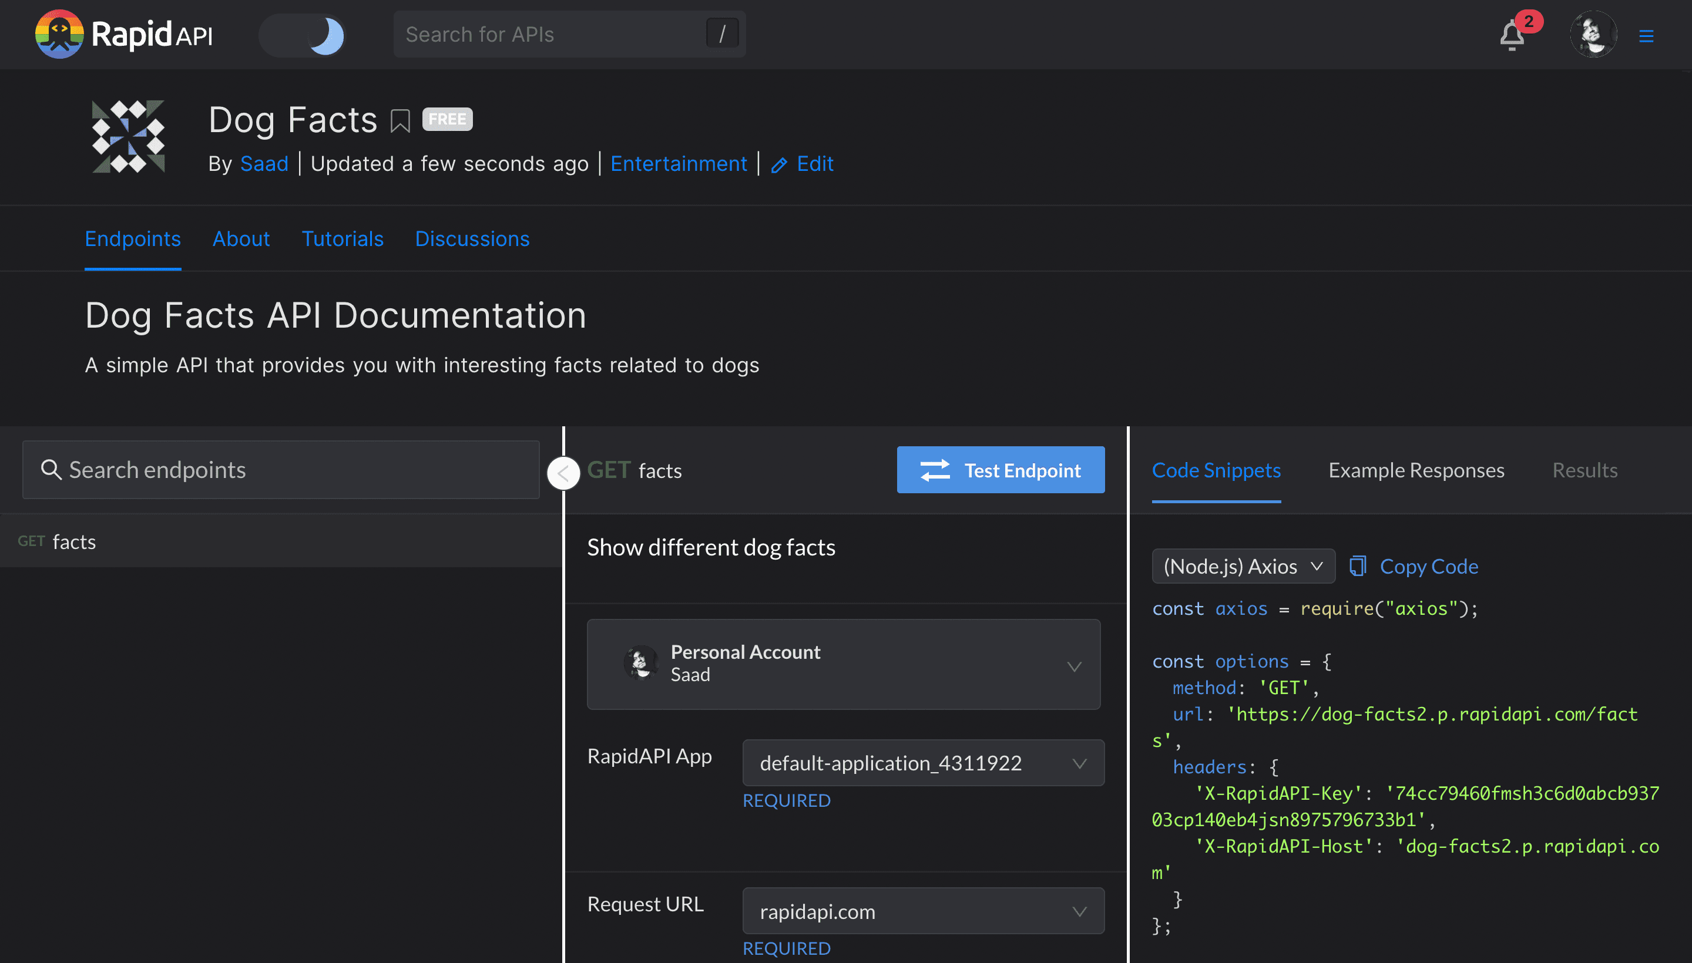The height and width of the screenshot is (963, 1692).
Task: Click the GET facts endpoint heading
Action: click(x=634, y=470)
